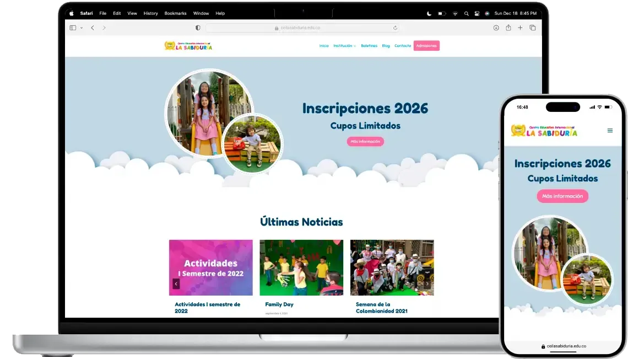This screenshot has width=628, height=359.
Task: Expand the sidebar dropdown arrow
Action: (82, 28)
